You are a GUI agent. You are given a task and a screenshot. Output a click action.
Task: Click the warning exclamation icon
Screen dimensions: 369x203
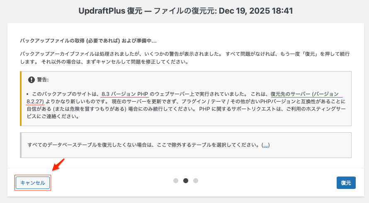pos(31,80)
